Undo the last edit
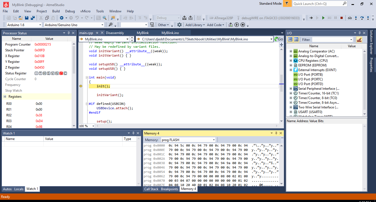 click(x=77, y=18)
